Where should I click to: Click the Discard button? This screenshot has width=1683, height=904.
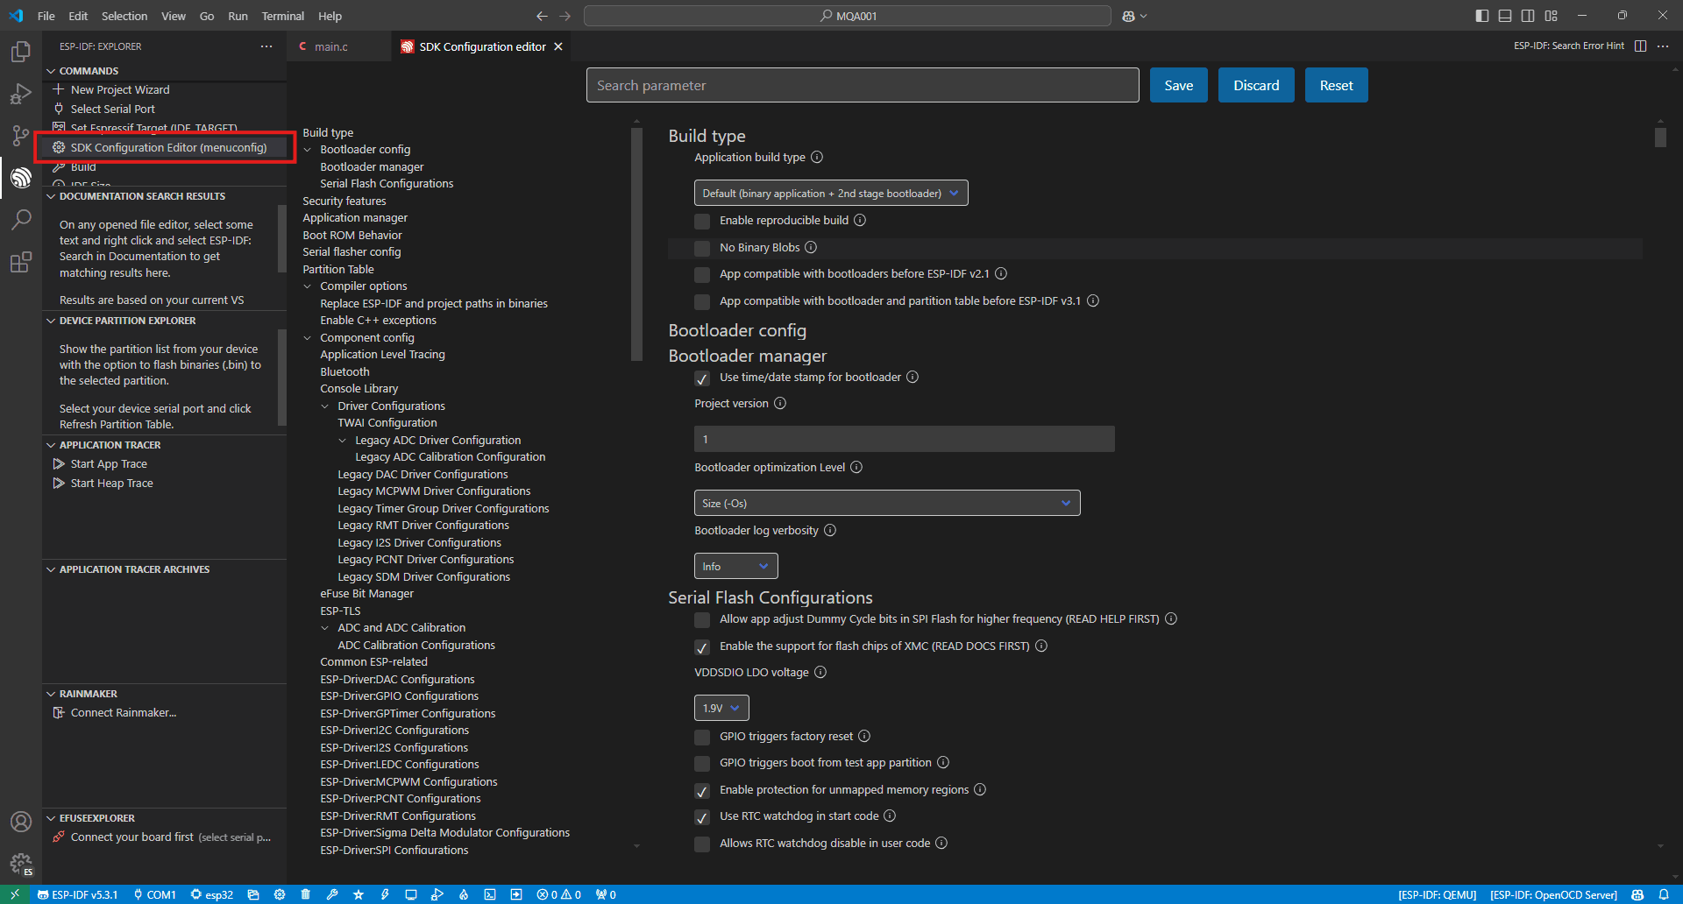click(x=1256, y=85)
